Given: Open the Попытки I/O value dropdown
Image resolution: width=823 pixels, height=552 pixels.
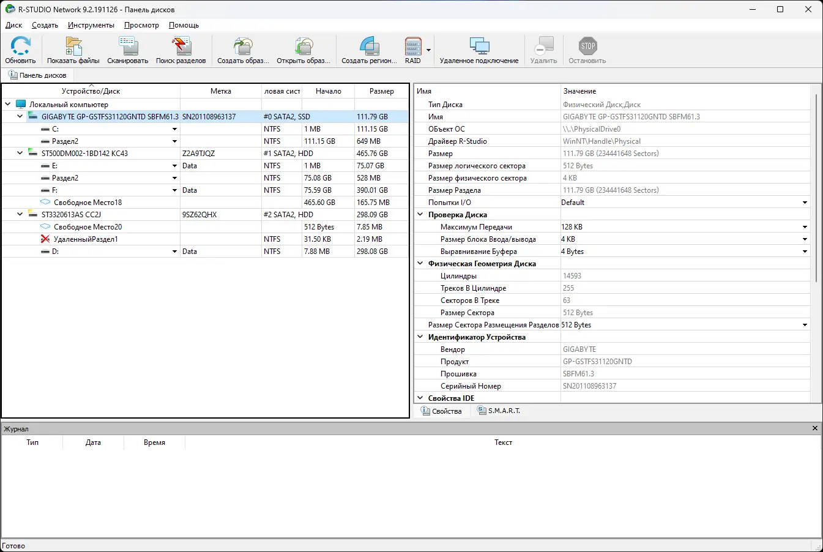Looking at the screenshot, I should click(x=805, y=202).
